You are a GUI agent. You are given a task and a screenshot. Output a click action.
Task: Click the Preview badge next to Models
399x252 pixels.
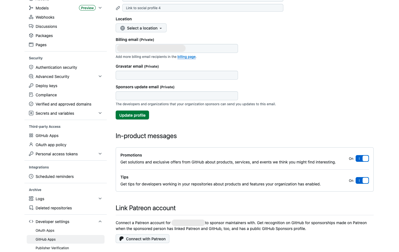point(87,8)
